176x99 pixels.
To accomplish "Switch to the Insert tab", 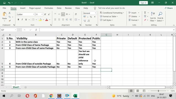I will point(23,8).
